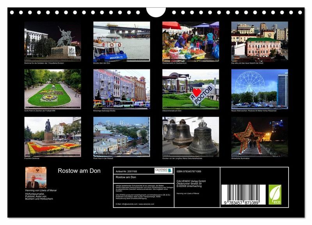This screenshot has height=225, width=312.
Task: Click the large 'Rostow am Don' title
Action: click(x=79, y=171)
